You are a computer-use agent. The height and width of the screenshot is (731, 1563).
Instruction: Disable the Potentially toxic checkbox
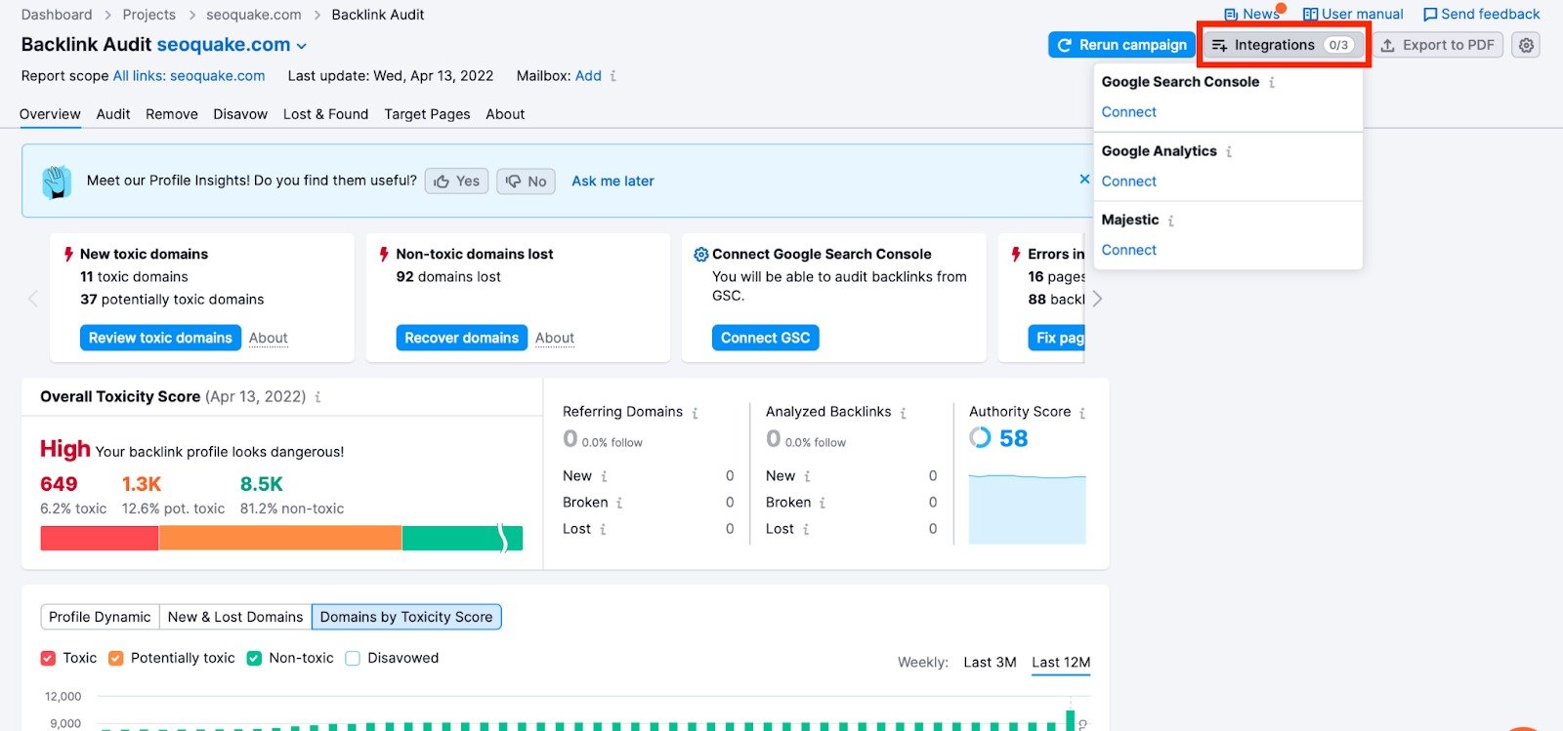[x=116, y=659]
